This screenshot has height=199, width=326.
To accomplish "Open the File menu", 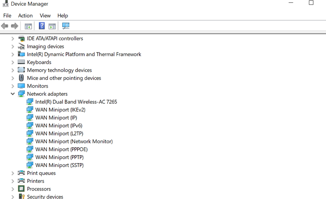I will 7,15.
